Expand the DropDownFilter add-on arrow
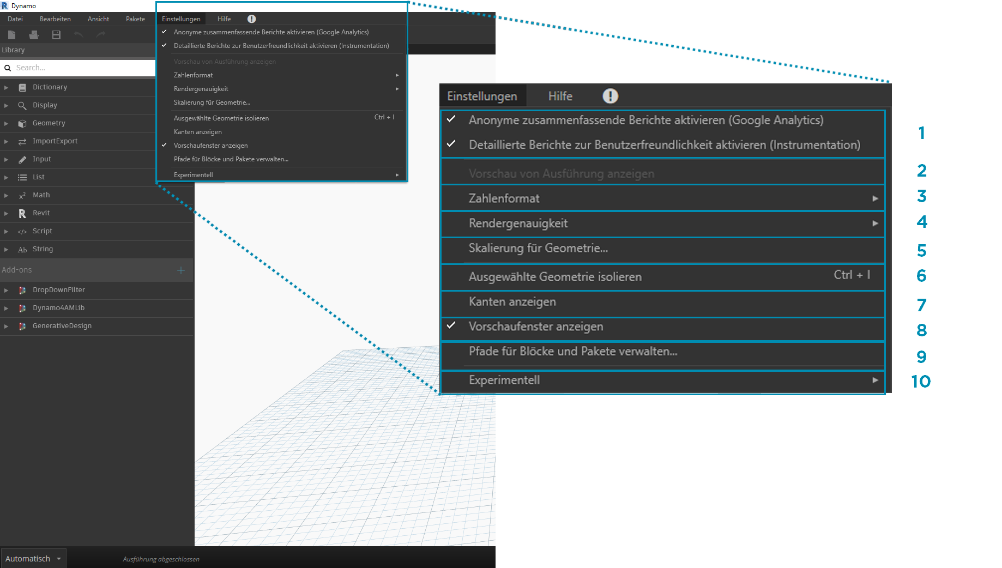 coord(6,290)
